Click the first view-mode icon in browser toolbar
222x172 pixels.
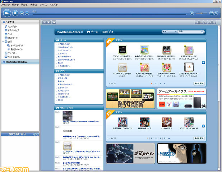pyautogui.click(x=196, y=22)
